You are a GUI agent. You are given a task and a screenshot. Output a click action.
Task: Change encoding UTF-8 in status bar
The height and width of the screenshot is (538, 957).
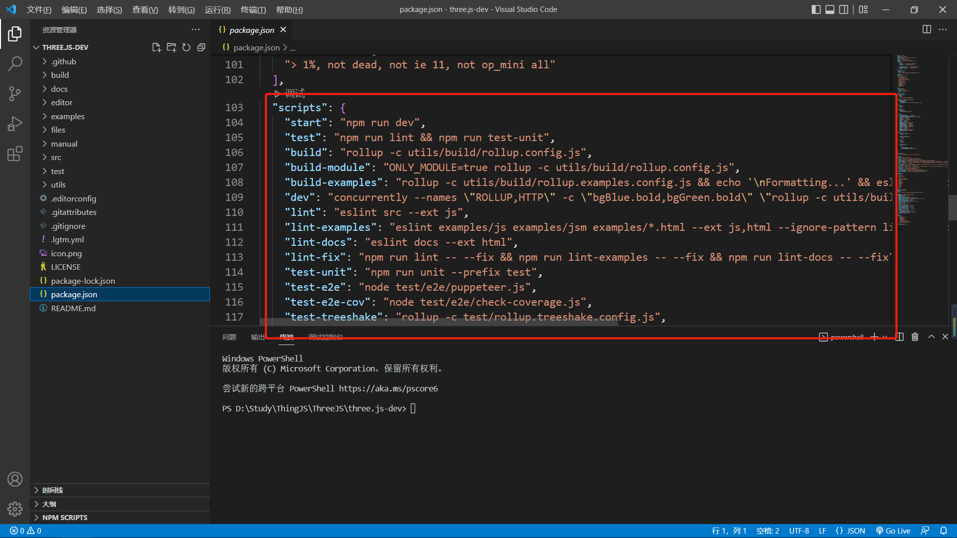[x=799, y=531]
